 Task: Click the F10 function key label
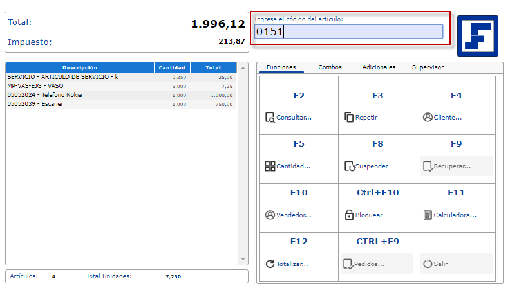299,193
